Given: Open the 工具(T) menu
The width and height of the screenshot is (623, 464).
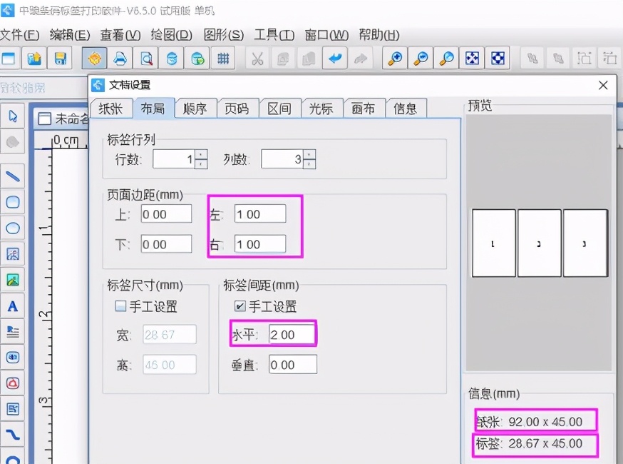Looking at the screenshot, I should click(274, 35).
